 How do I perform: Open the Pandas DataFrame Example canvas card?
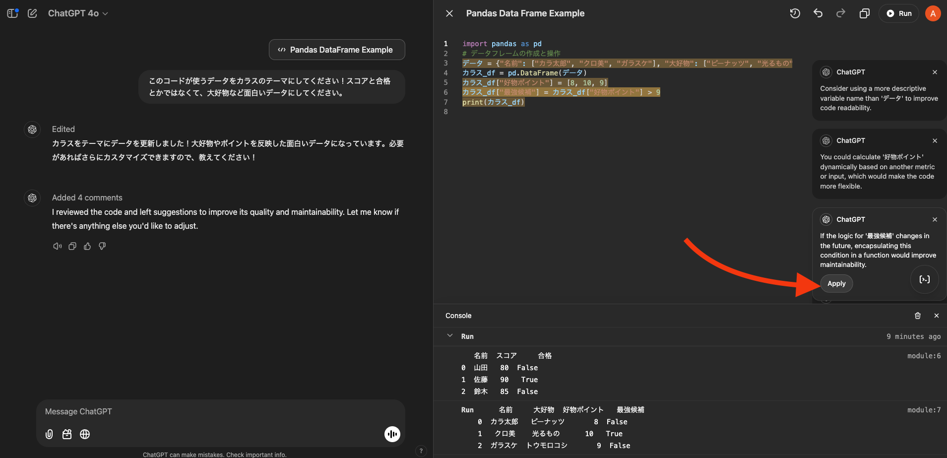point(337,49)
